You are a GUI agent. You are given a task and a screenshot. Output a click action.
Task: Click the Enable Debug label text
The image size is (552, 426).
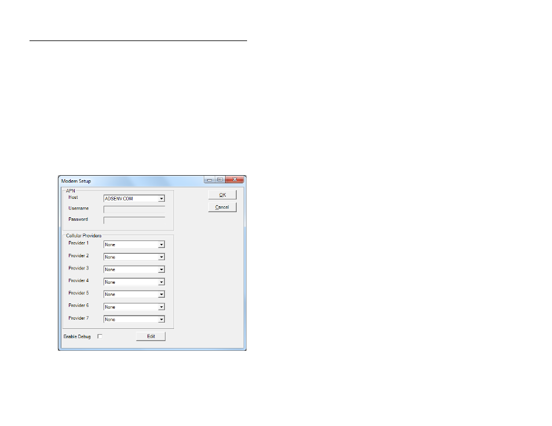[x=77, y=336]
